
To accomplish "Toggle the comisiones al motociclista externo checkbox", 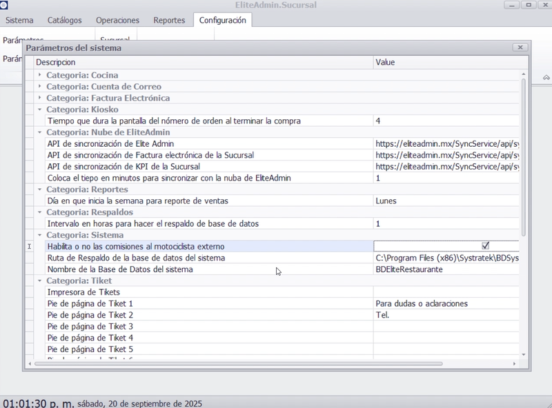I will pos(485,246).
